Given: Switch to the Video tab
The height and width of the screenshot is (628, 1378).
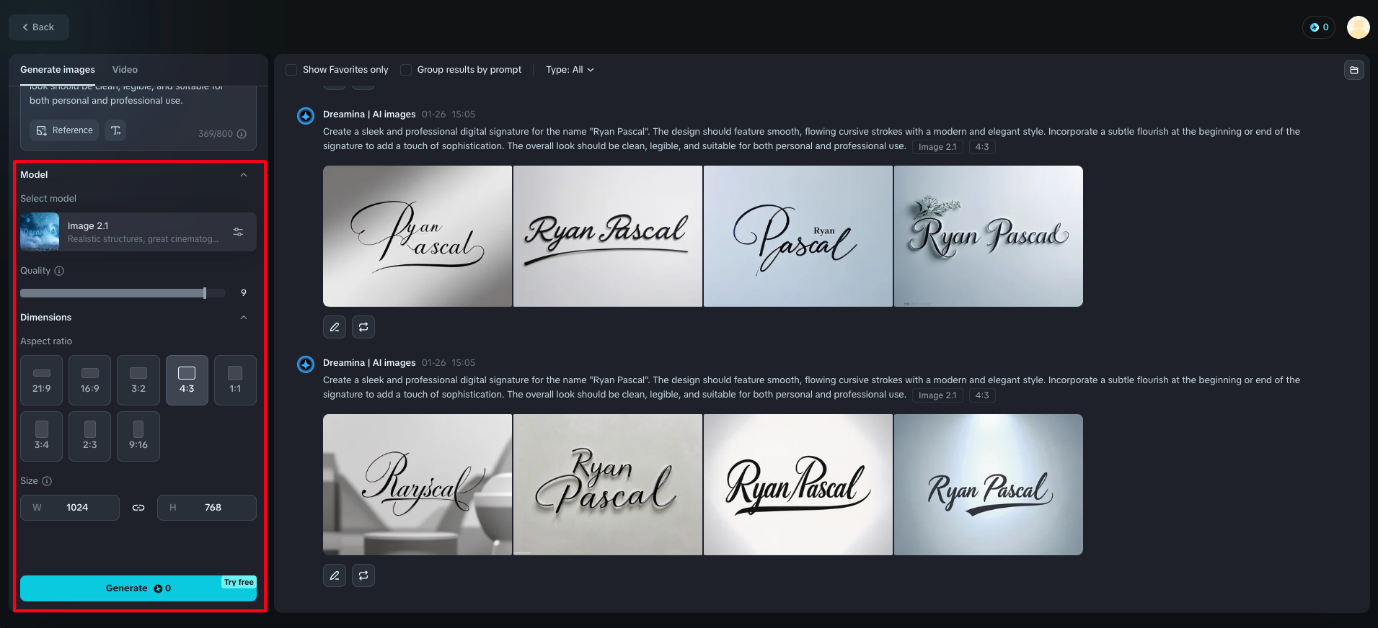Looking at the screenshot, I should tap(125, 70).
